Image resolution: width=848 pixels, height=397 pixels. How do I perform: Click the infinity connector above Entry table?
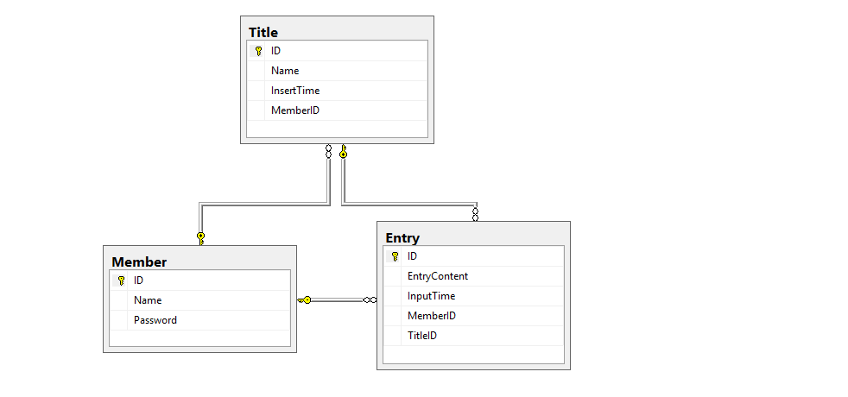click(475, 213)
